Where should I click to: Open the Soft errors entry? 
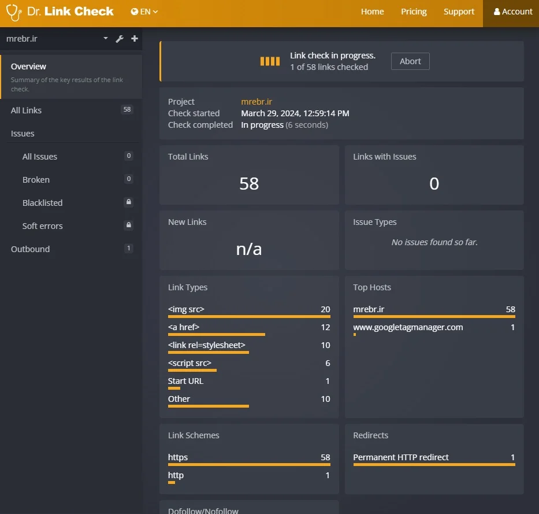coord(71,225)
